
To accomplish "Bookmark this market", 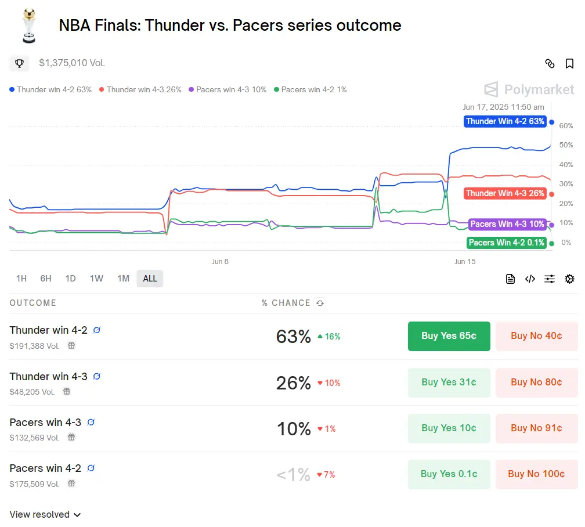I will pos(569,64).
